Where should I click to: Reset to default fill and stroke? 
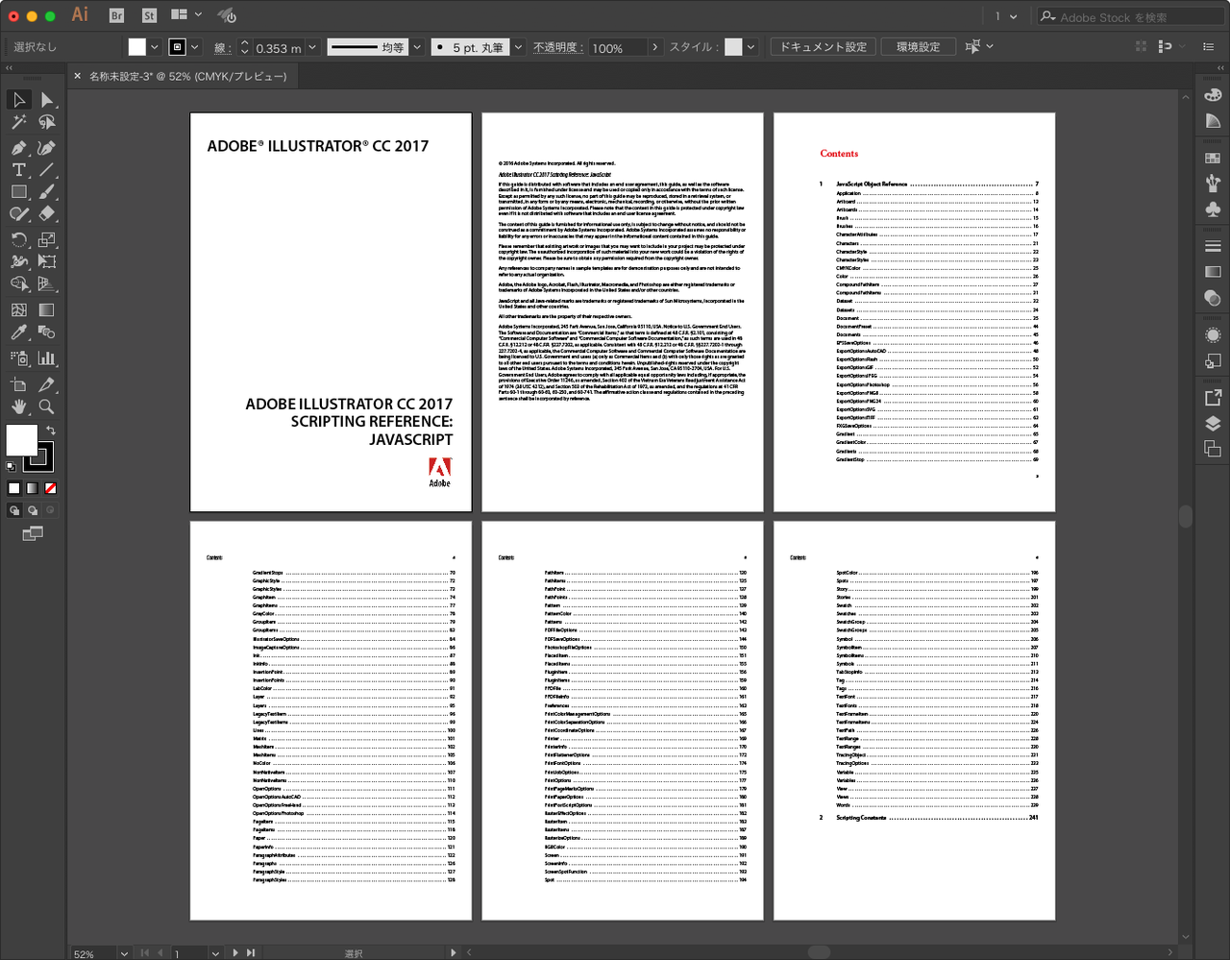11,466
